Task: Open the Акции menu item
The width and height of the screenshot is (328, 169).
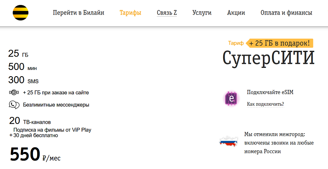Action: (x=236, y=13)
